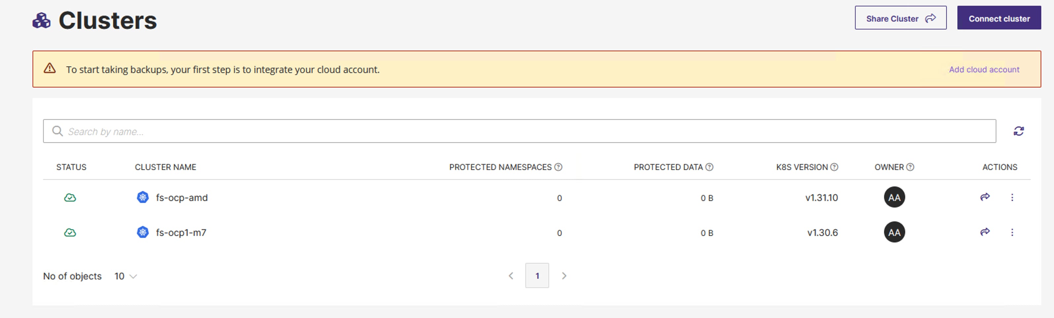Expand the No of objects dropdown

pyautogui.click(x=126, y=276)
